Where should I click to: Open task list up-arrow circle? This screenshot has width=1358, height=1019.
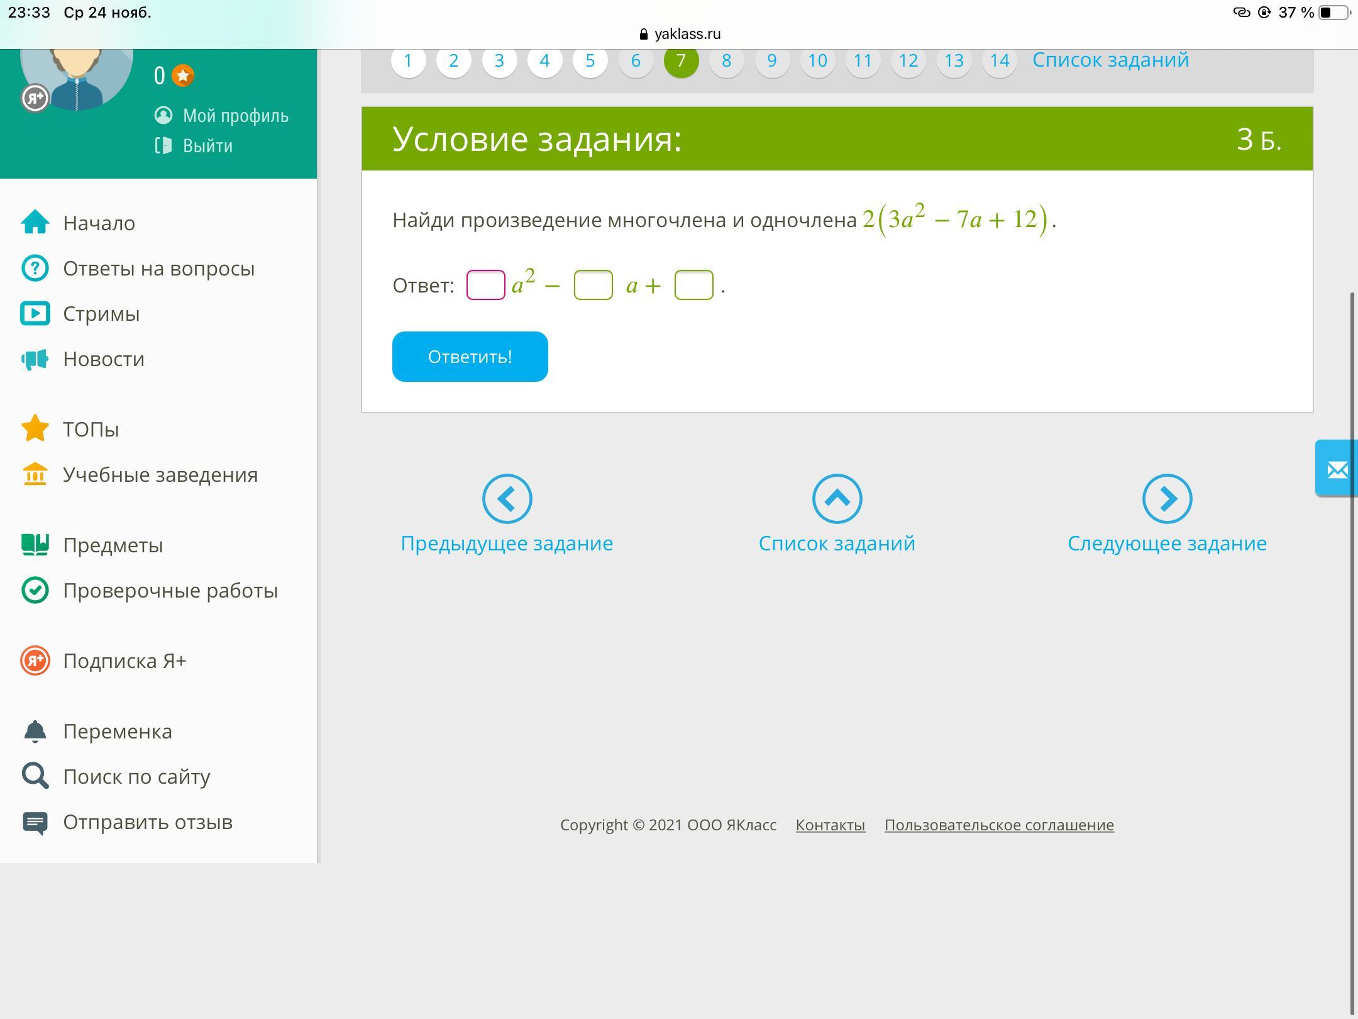[837, 499]
